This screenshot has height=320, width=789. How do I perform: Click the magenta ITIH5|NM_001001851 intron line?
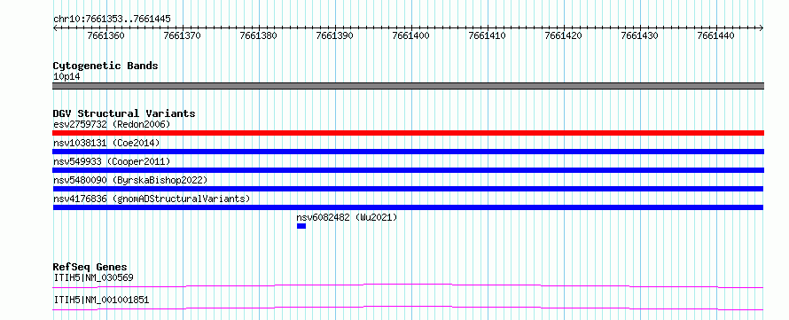tap(408, 308)
